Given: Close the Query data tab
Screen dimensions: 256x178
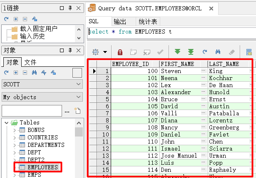Looking at the screenshot, I should pos(211,8).
